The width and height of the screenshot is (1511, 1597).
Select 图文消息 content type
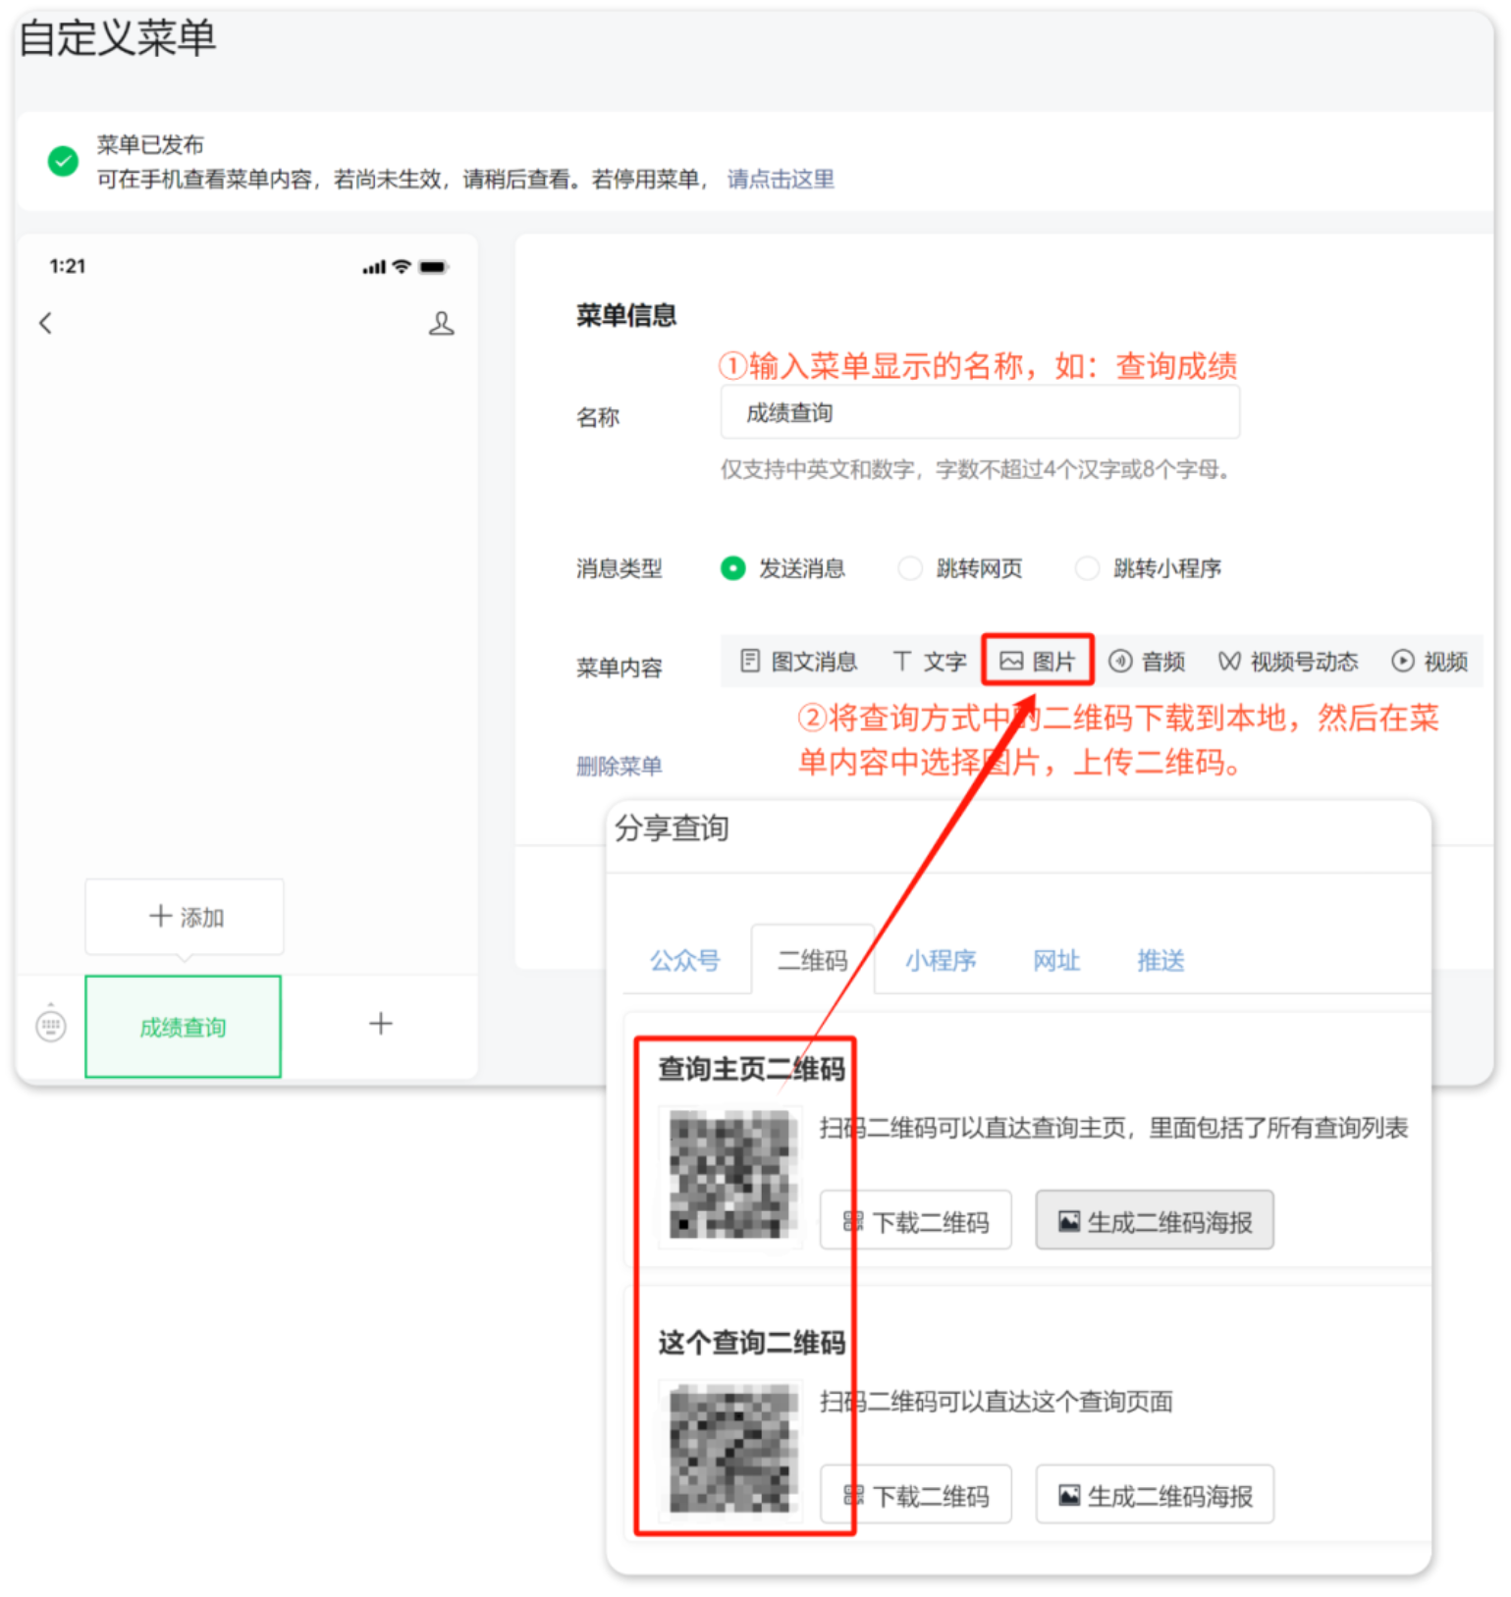pyautogui.click(x=798, y=662)
